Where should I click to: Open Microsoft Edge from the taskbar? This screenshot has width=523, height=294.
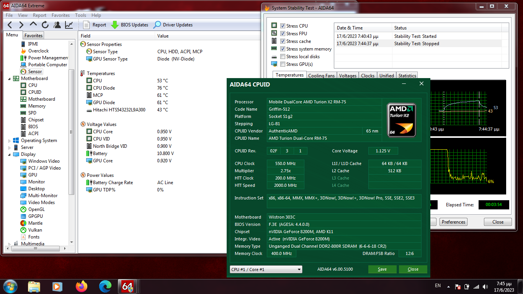(105, 286)
